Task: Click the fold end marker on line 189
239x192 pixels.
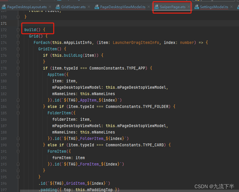Action: click(x=18, y=138)
